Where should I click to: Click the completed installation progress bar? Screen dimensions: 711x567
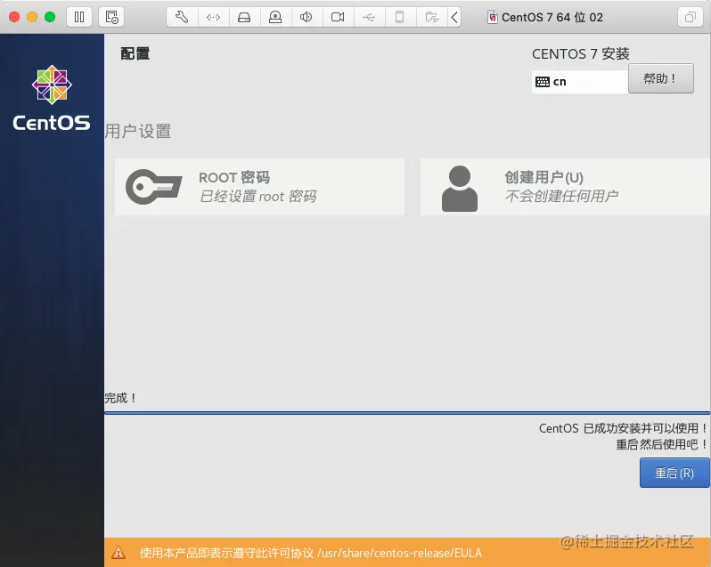click(x=407, y=413)
